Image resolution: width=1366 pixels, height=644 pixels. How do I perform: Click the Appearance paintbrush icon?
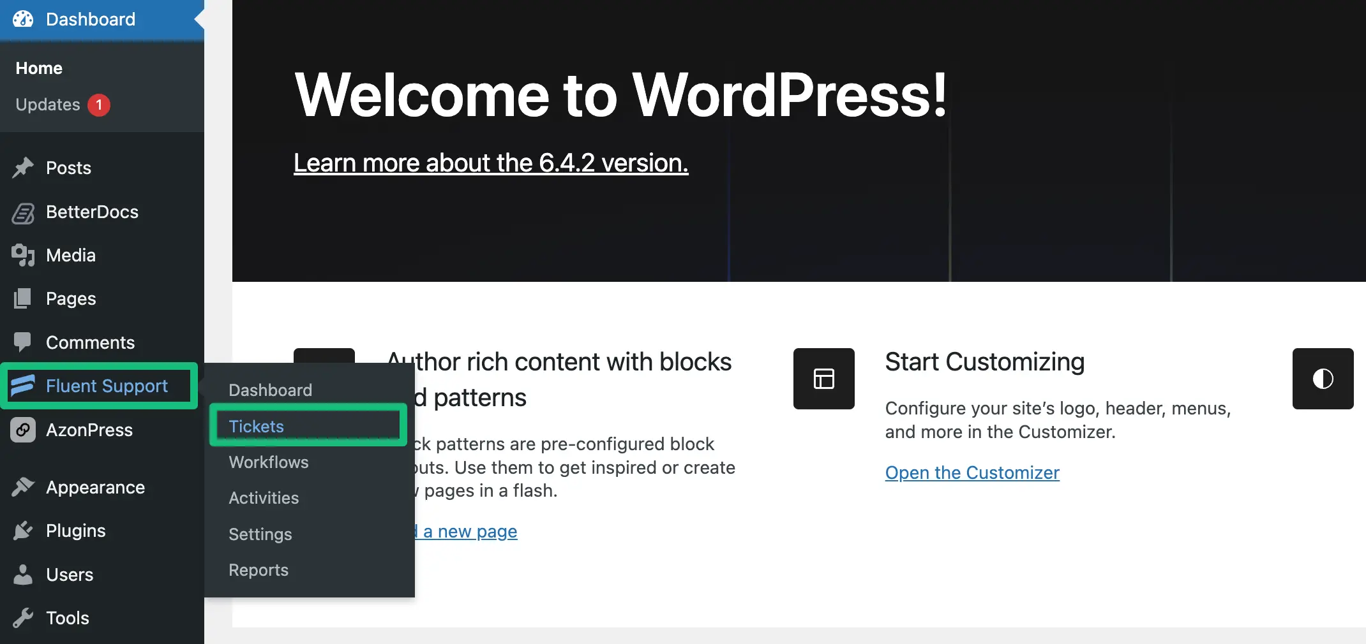pyautogui.click(x=23, y=487)
